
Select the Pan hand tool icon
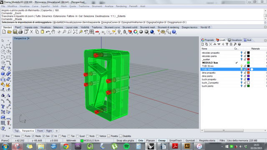pyautogui.click(x=53, y=32)
